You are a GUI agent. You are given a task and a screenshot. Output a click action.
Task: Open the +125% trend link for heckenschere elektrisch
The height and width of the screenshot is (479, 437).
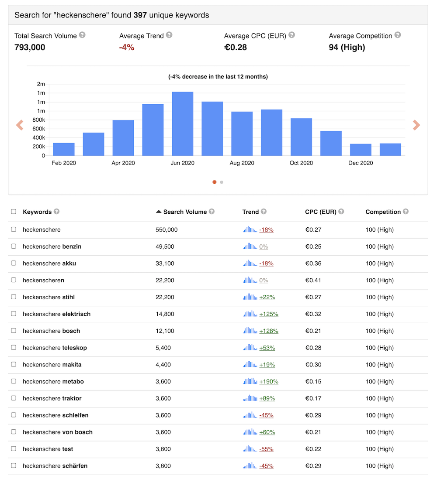[x=268, y=314]
